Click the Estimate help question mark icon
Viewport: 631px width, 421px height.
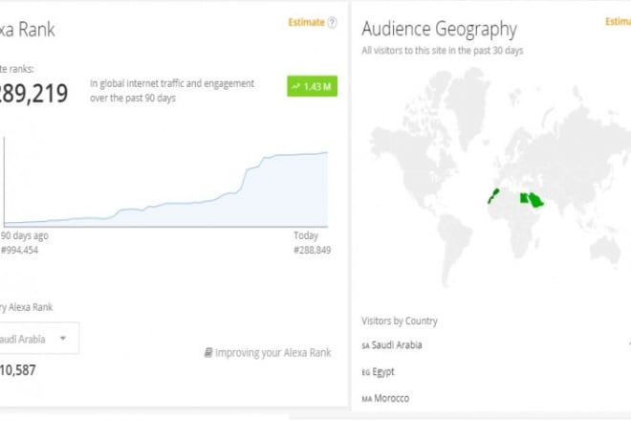332,23
